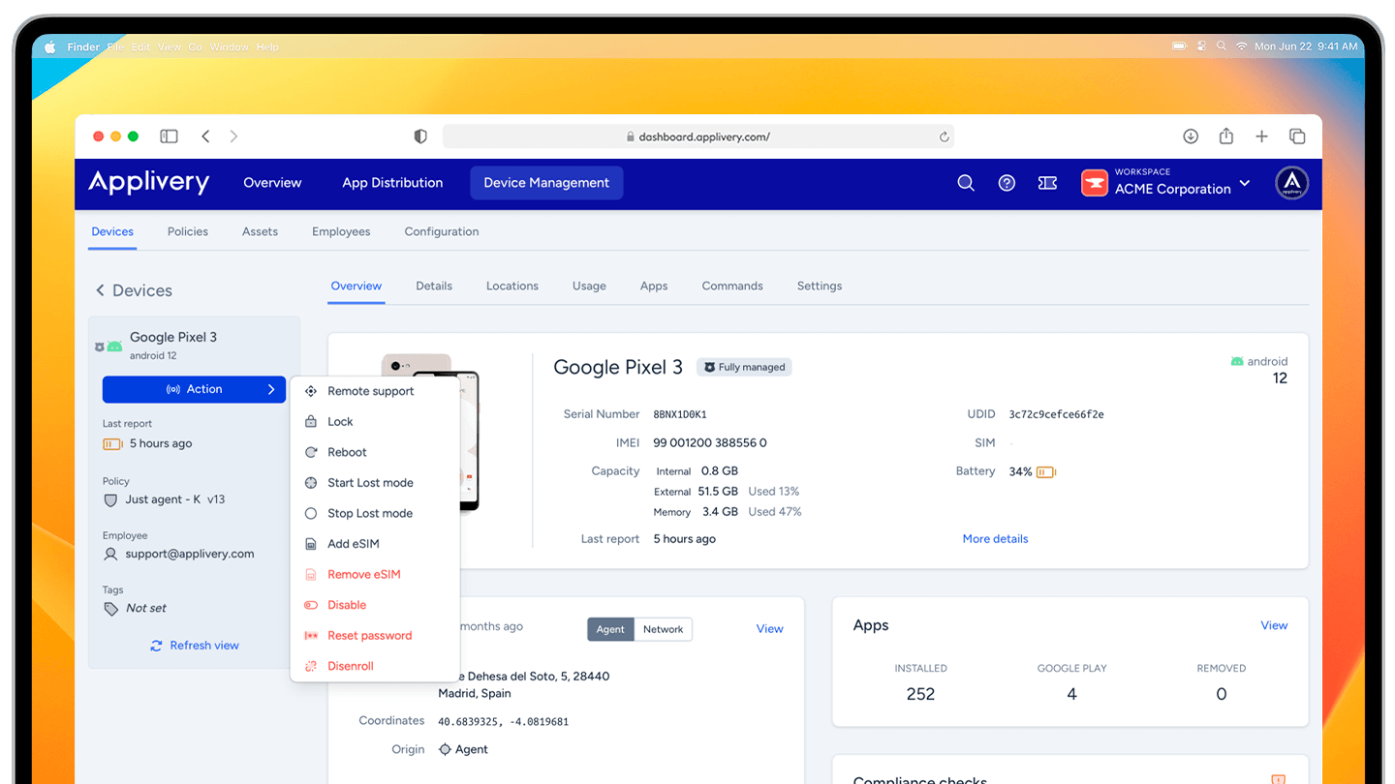The height and width of the screenshot is (784, 1395).
Task: Switch to the Employees sub-tab
Action: (x=341, y=232)
